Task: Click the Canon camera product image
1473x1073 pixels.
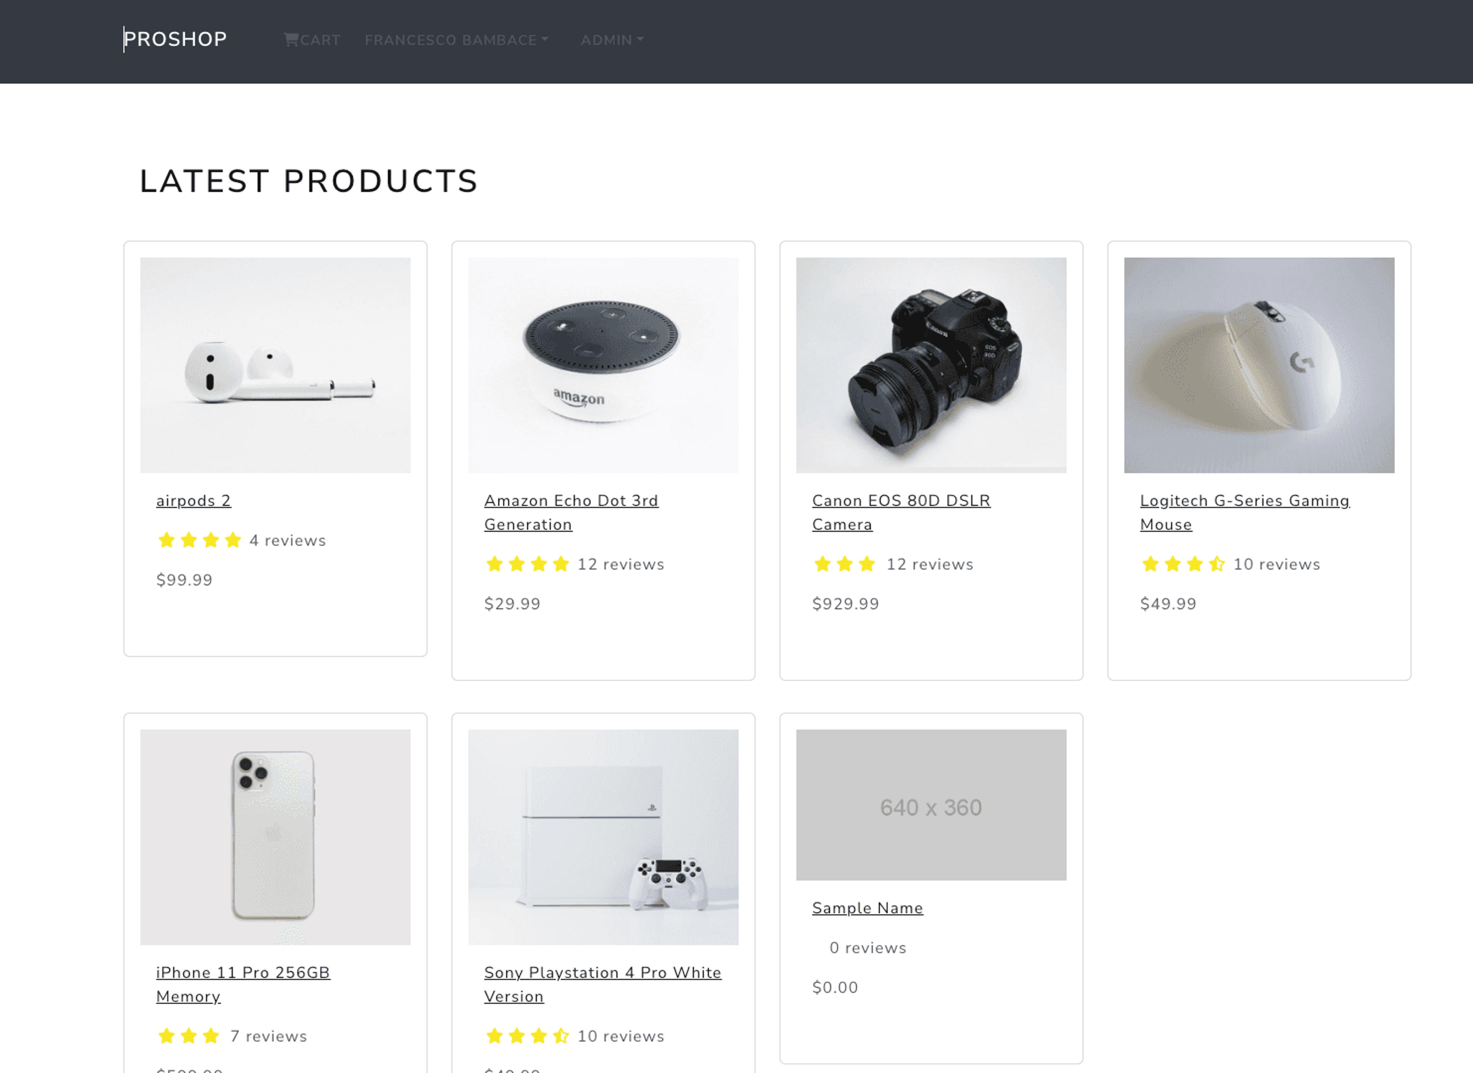Action: 931,365
